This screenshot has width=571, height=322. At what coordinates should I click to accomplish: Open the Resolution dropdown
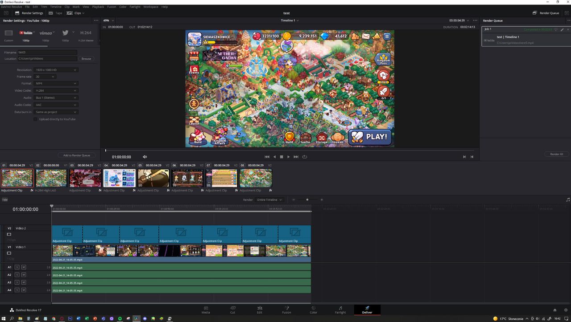point(56,70)
